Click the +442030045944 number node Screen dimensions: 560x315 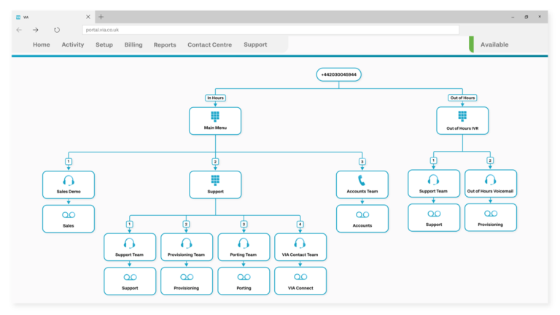click(339, 74)
